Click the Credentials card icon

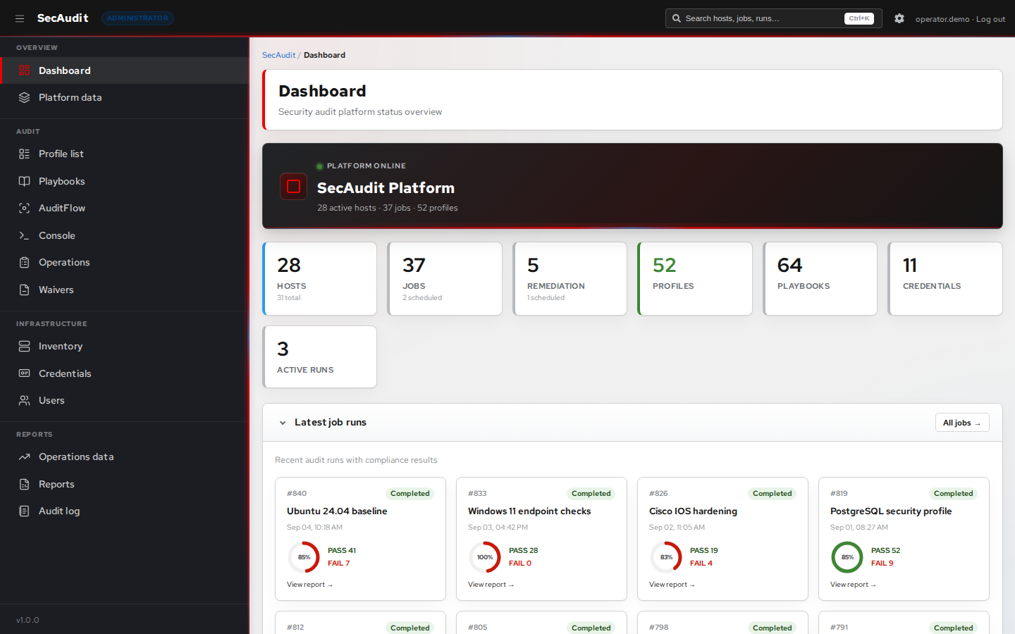pos(24,373)
